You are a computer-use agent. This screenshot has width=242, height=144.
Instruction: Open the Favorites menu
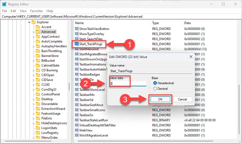(36, 11)
